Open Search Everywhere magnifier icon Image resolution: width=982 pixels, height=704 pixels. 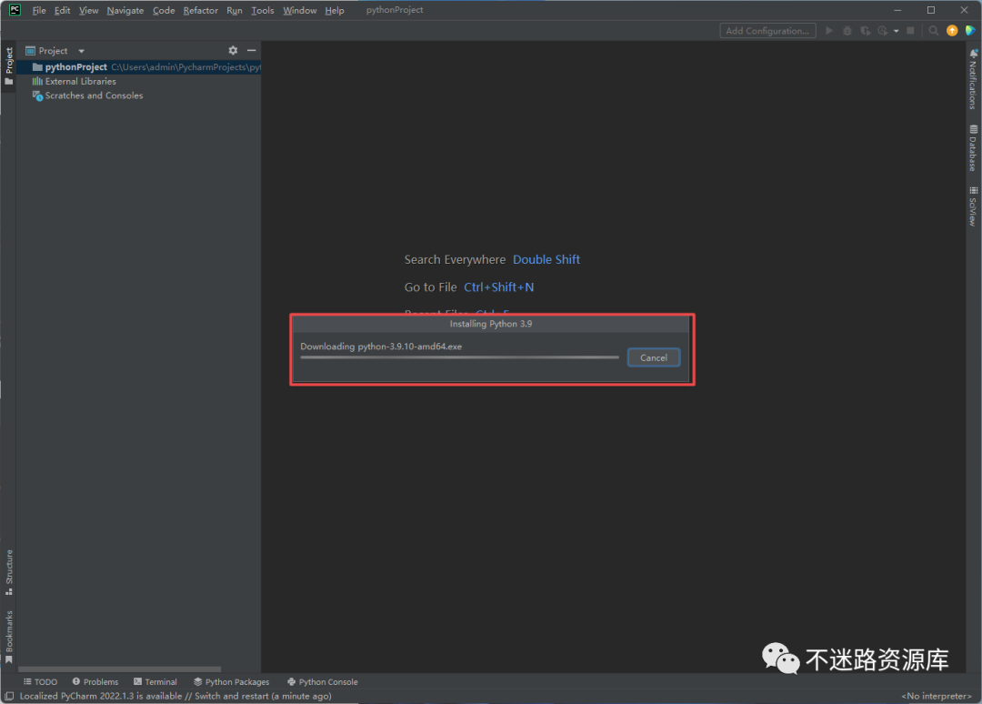click(x=934, y=31)
